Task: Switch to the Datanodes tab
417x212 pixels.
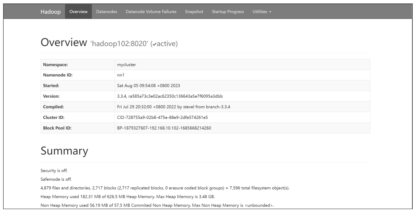Action: (107, 12)
